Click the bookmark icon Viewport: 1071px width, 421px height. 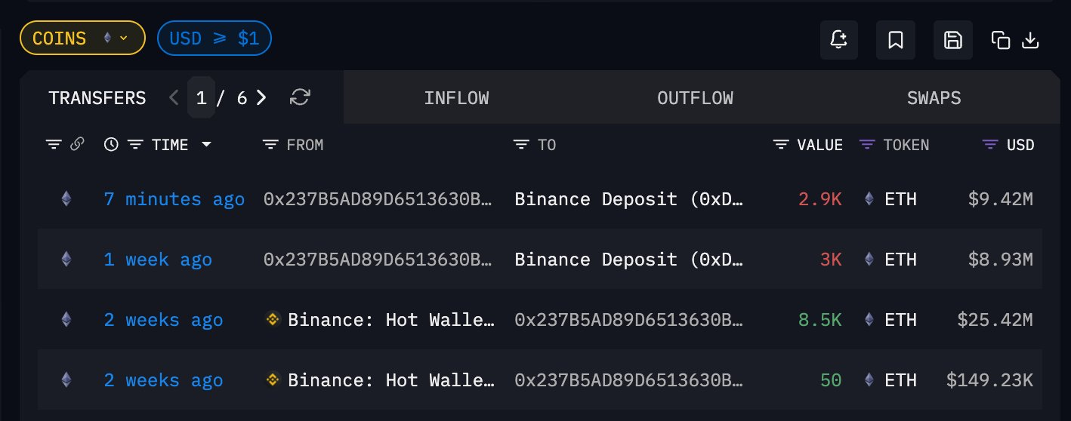(896, 40)
